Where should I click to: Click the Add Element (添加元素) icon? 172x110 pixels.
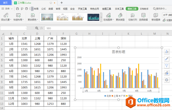6,15
